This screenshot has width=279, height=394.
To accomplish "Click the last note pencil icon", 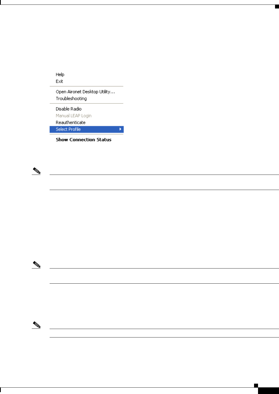I will 36,325.
